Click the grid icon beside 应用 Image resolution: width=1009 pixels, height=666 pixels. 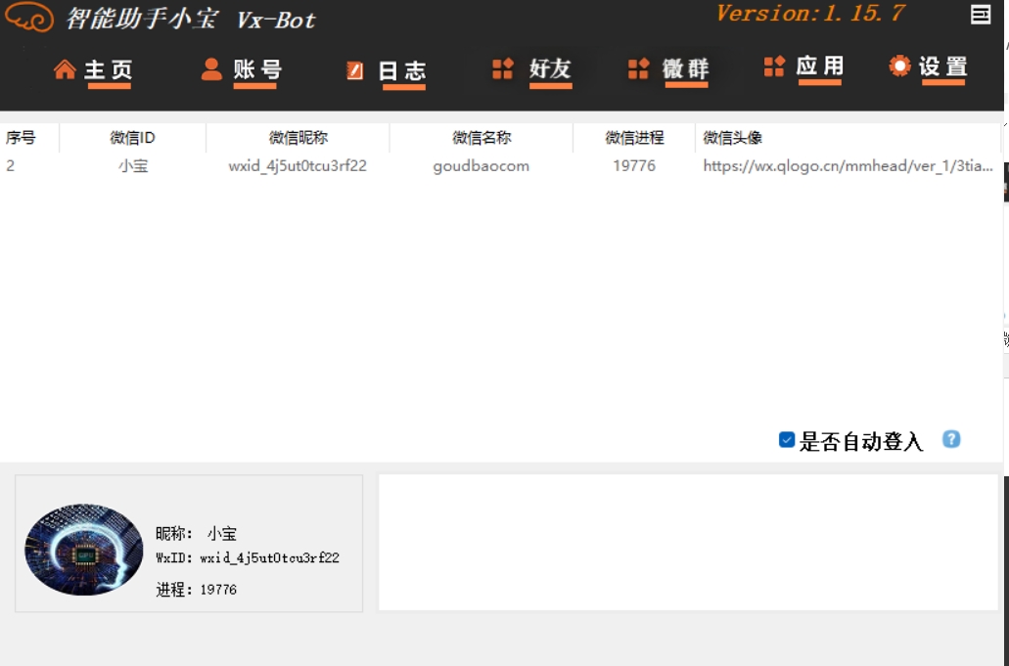[774, 66]
